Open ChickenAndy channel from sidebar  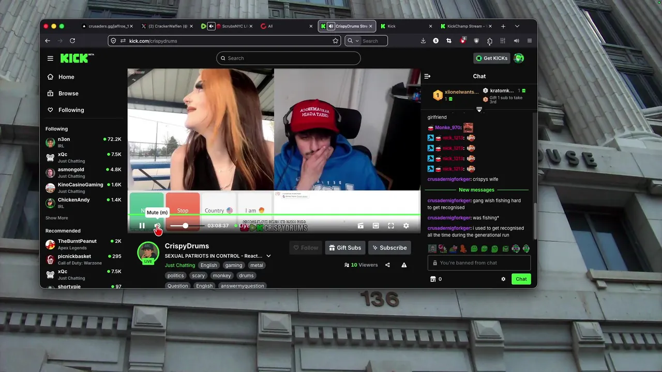83,203
